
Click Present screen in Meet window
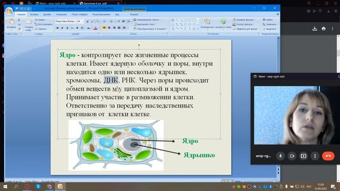click(303, 156)
